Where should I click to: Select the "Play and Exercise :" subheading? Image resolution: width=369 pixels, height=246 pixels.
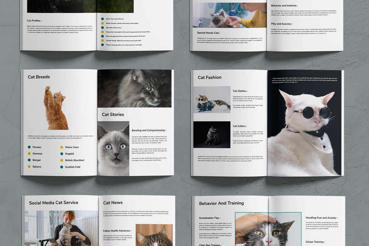[x=282, y=24]
